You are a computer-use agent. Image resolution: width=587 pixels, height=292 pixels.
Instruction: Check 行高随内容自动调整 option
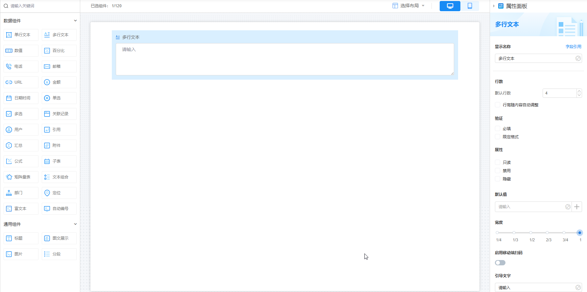(x=498, y=105)
